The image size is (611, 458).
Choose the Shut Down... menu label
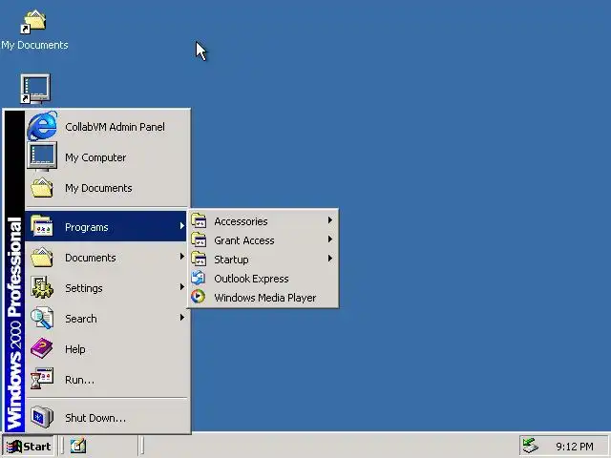coord(95,418)
